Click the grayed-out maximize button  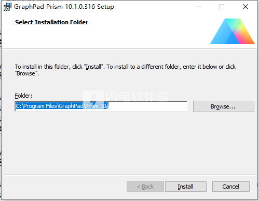coord(222,7)
